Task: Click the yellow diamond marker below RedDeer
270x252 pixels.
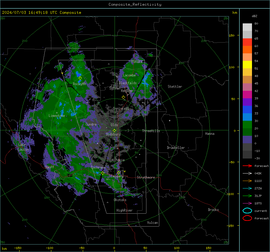Action: (x=123, y=97)
